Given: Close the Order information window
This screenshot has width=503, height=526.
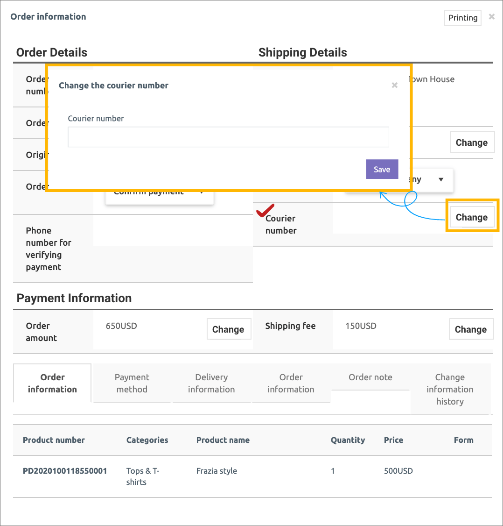Looking at the screenshot, I should coord(491,17).
